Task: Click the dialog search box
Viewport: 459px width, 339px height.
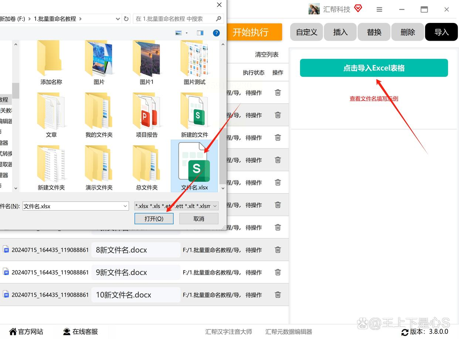Action: click(x=179, y=19)
